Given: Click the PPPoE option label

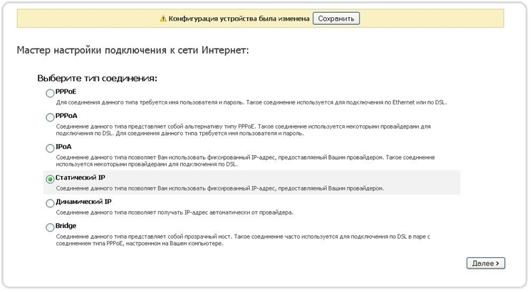Looking at the screenshot, I should tap(66, 92).
